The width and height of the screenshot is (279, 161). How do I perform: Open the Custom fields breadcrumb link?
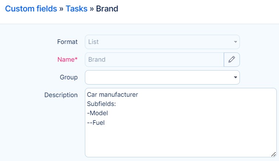[x=31, y=8]
